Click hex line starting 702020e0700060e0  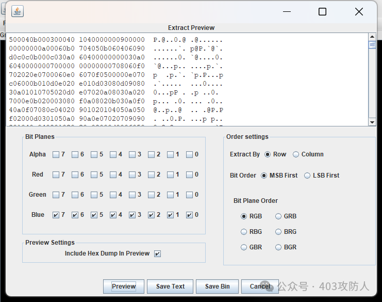(116, 75)
